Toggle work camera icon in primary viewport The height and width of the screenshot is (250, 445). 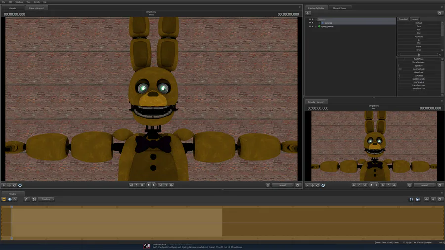point(267,185)
